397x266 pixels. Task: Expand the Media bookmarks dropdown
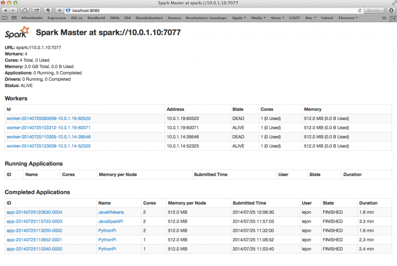pyautogui.click(x=258, y=18)
